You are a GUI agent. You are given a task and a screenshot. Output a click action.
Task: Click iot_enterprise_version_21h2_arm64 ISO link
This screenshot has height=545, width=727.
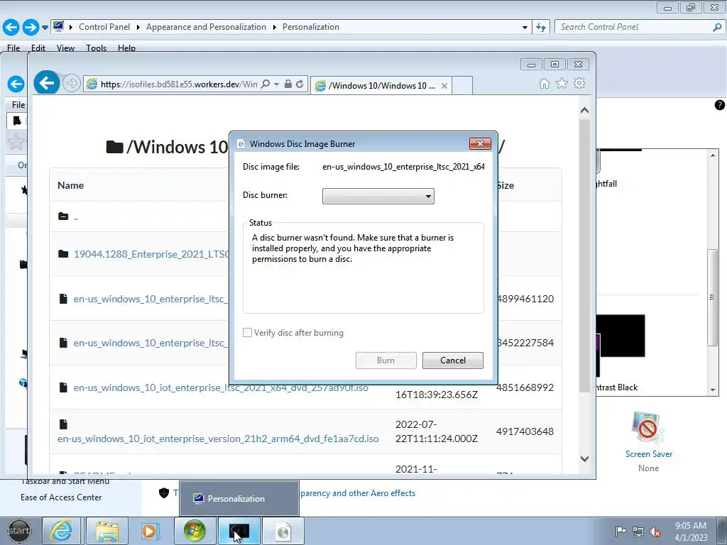218,439
